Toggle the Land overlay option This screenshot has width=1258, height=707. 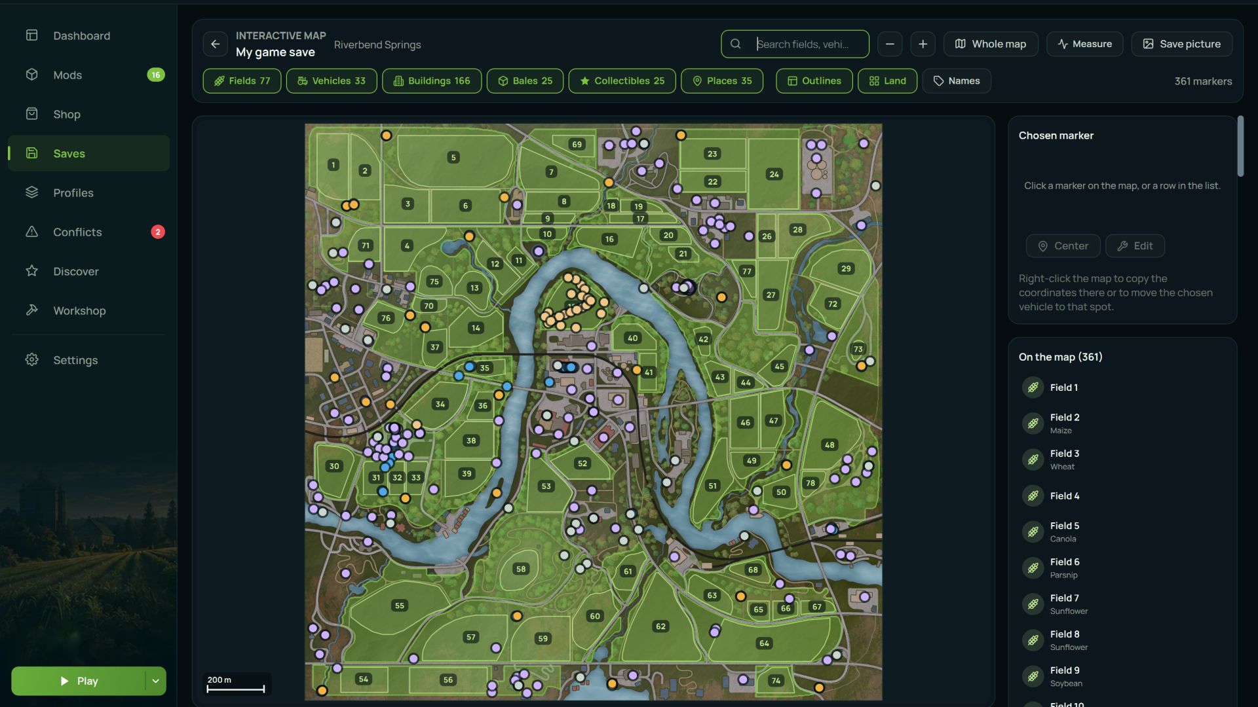click(x=888, y=81)
